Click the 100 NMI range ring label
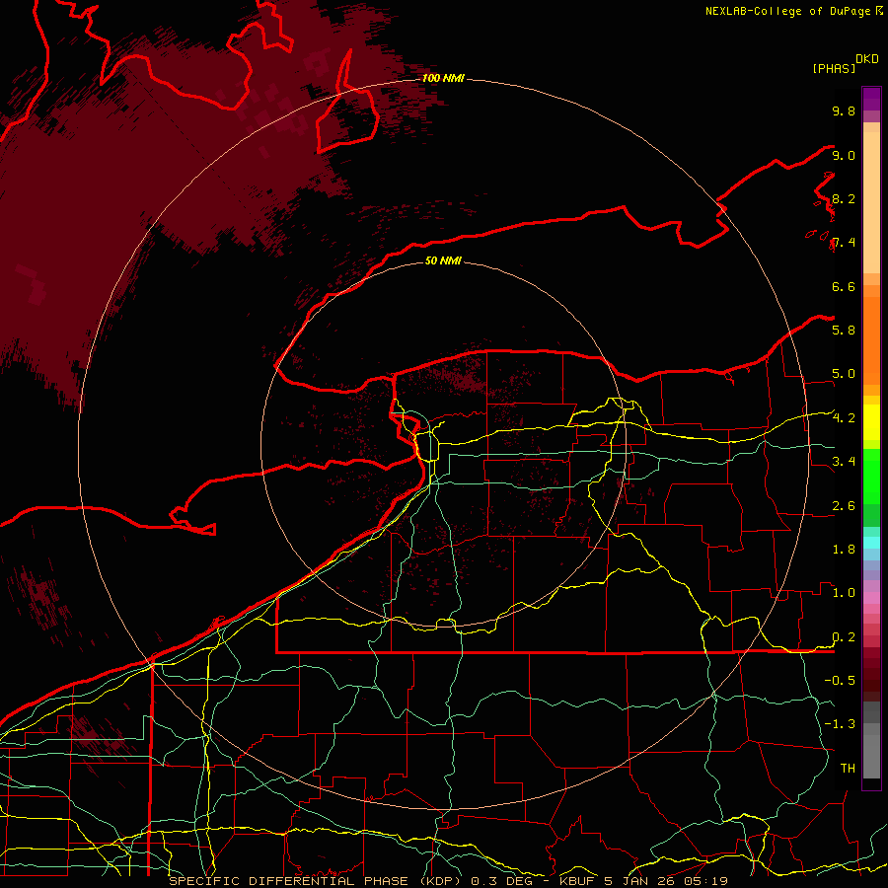 coord(443,78)
